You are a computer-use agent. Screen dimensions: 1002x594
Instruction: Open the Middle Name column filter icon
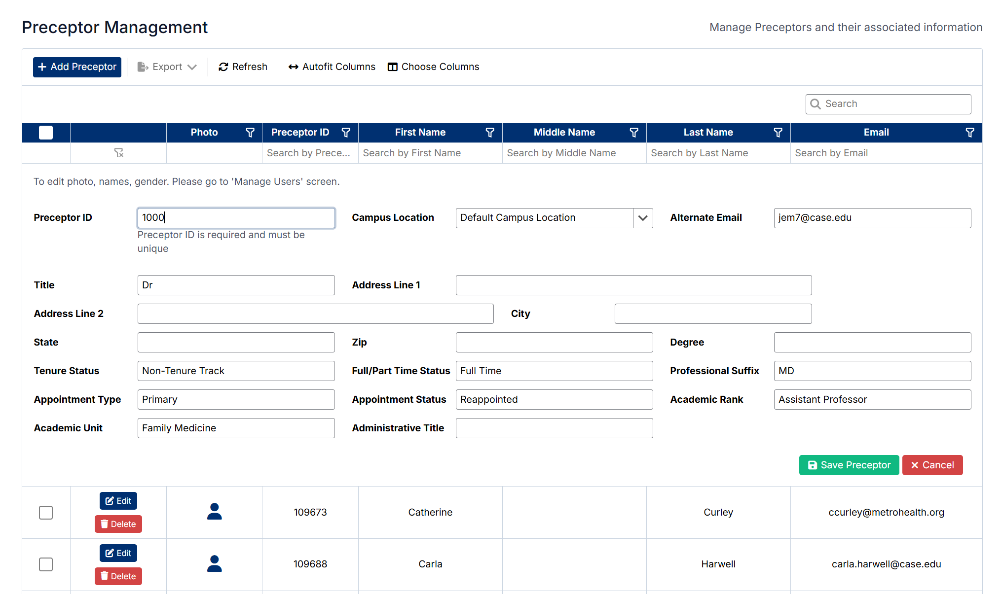pos(634,133)
